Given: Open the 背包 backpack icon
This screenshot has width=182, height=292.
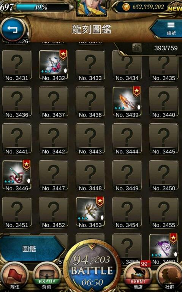Looking at the screenshot, I should [x=47, y=276].
